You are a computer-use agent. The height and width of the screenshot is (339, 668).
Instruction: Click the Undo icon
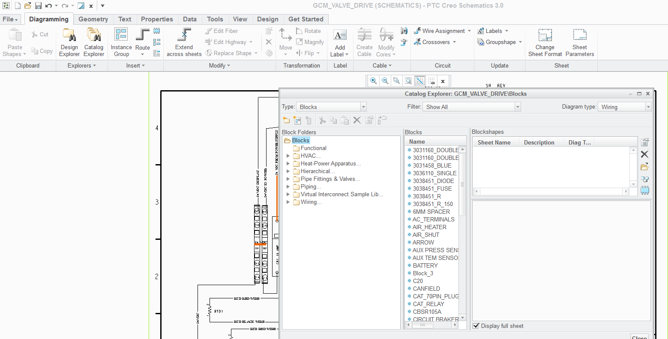pos(48,6)
